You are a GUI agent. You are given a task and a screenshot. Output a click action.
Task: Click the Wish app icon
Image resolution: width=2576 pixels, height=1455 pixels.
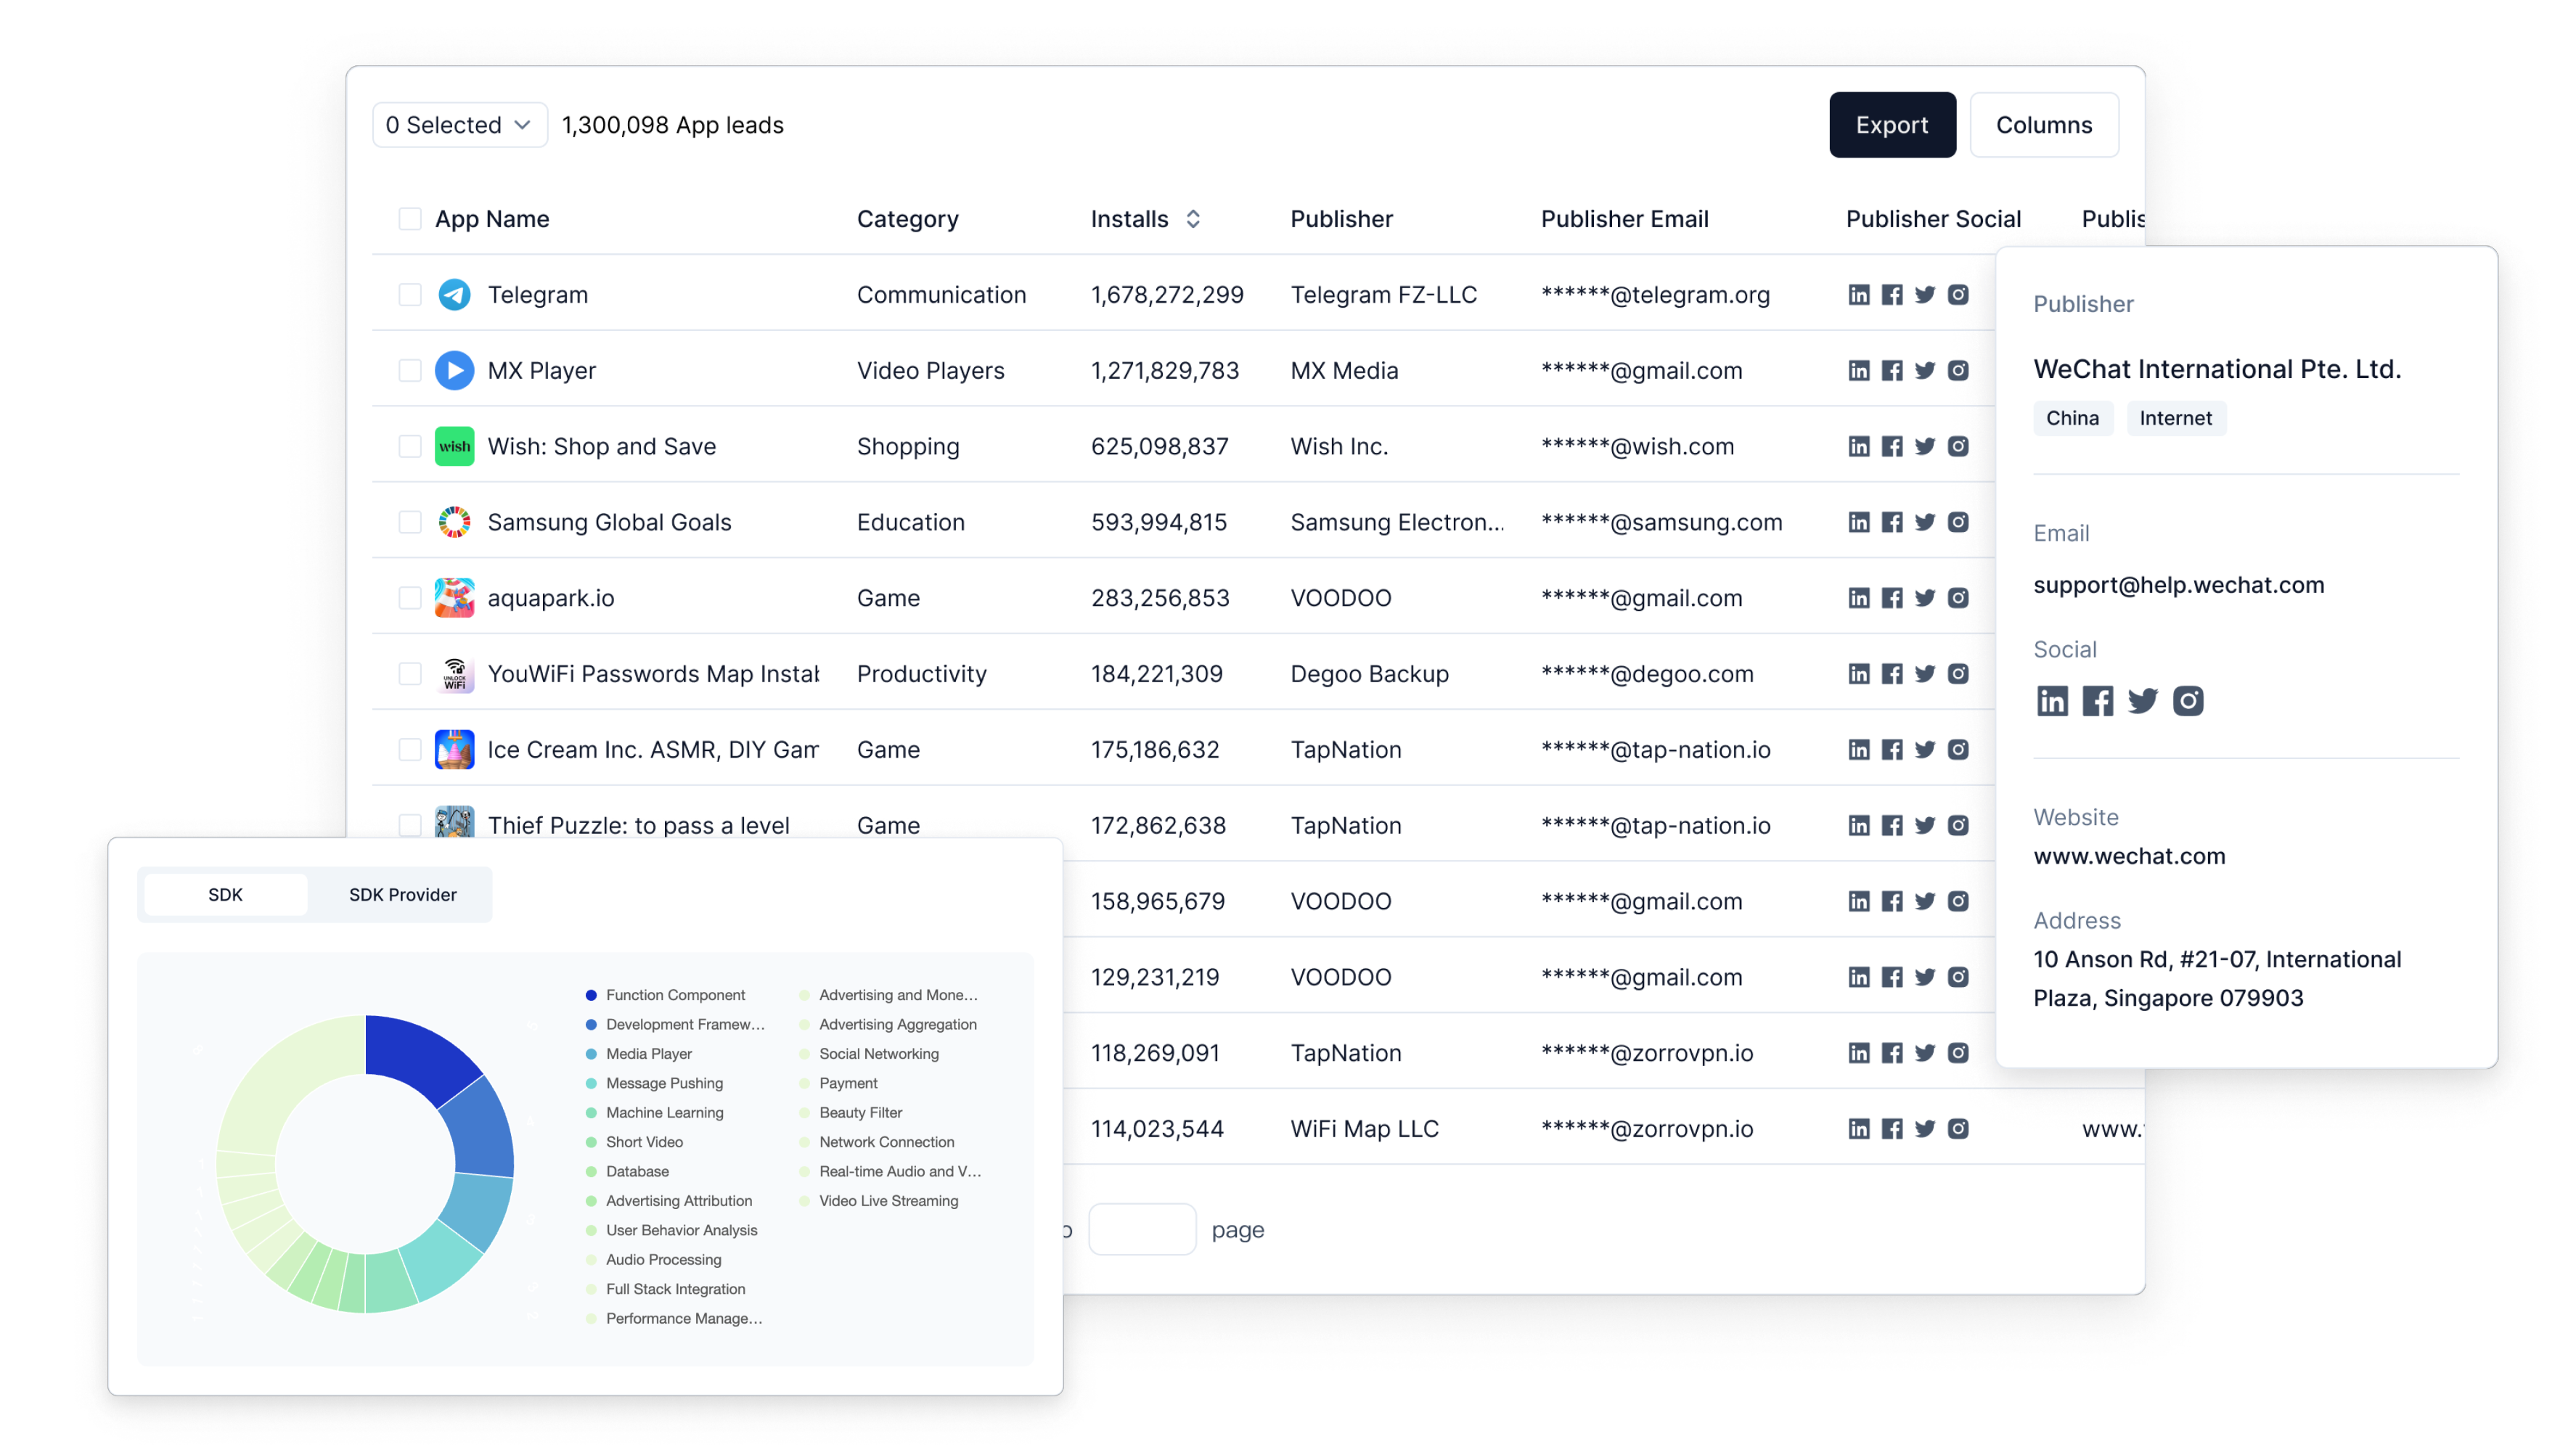[454, 446]
